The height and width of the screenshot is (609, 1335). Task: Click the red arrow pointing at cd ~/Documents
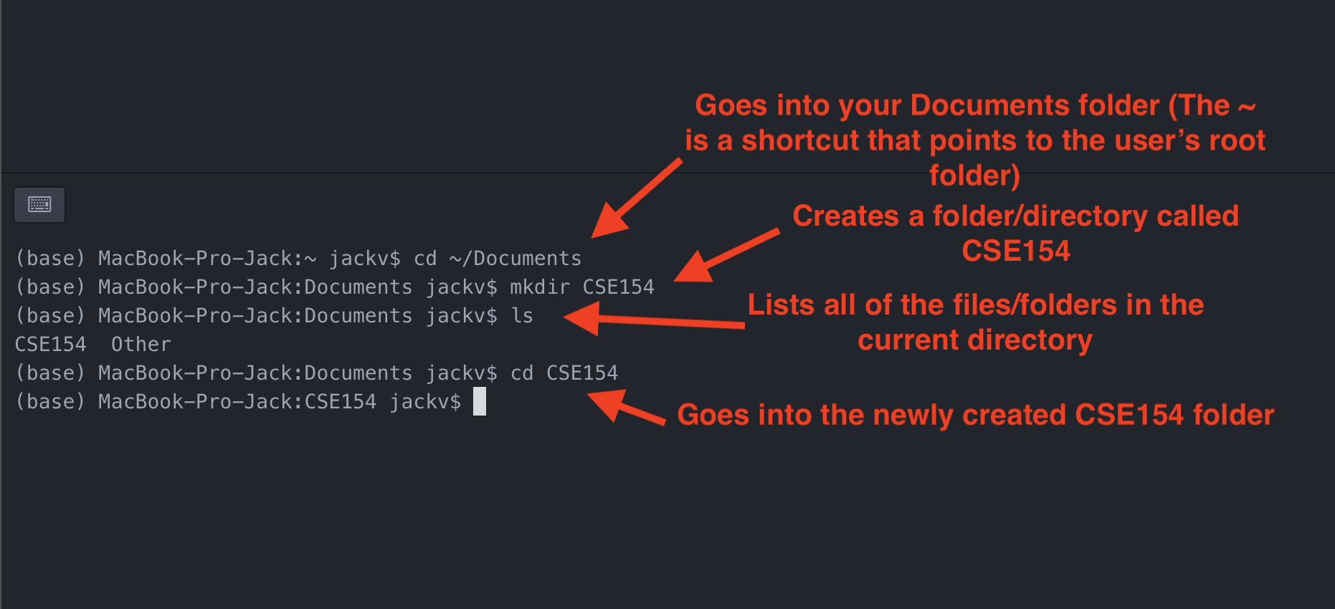[637, 198]
